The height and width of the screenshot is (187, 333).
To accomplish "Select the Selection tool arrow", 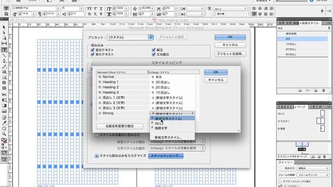I will click(x=4, y=28).
